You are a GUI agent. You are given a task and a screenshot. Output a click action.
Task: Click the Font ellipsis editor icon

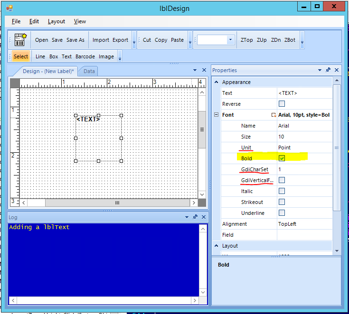pyautogui.click(x=274, y=115)
